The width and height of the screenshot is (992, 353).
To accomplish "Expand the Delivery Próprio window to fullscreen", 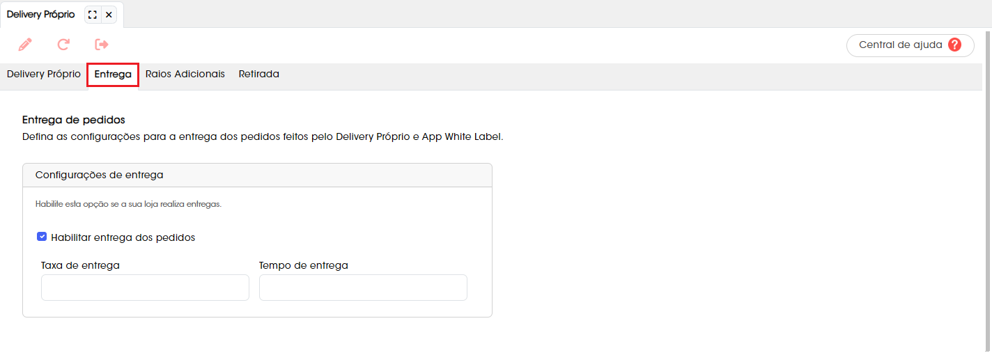I will point(93,15).
